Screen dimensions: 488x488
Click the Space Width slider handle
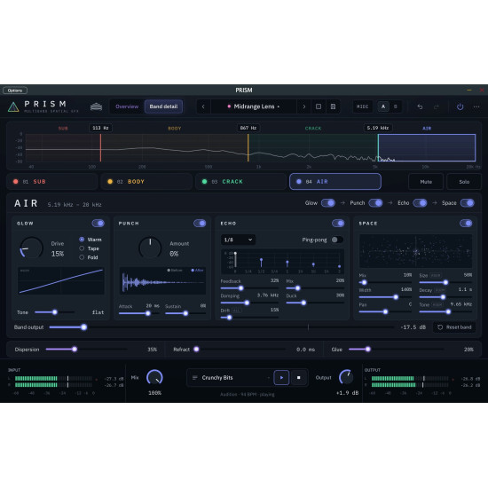coord(396,297)
